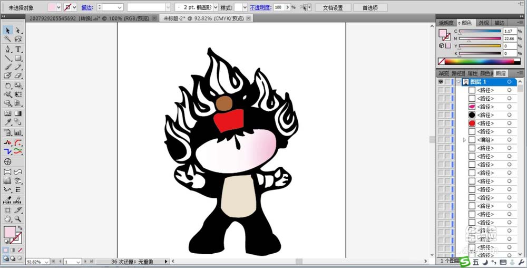527x268 pixels.
Task: Collapse the 图层 1 layer tree
Action: pos(458,82)
